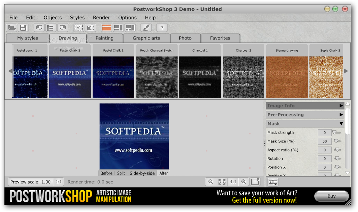Open the Help menu
This screenshot has width=358, height=212.
click(x=150, y=18)
